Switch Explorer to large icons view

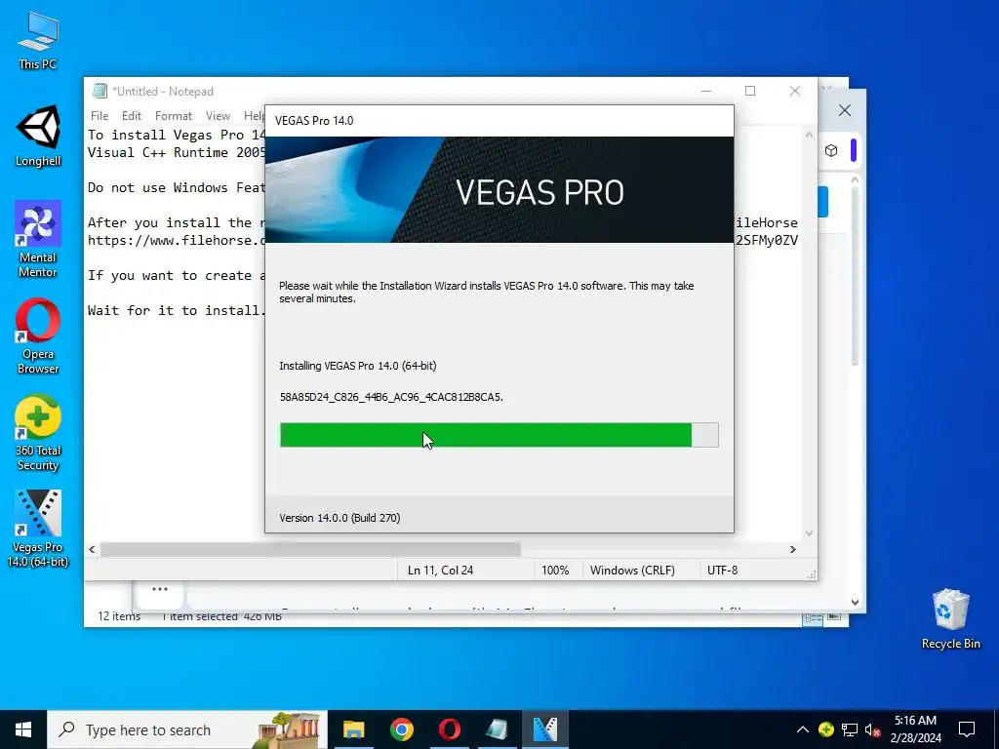point(834,616)
